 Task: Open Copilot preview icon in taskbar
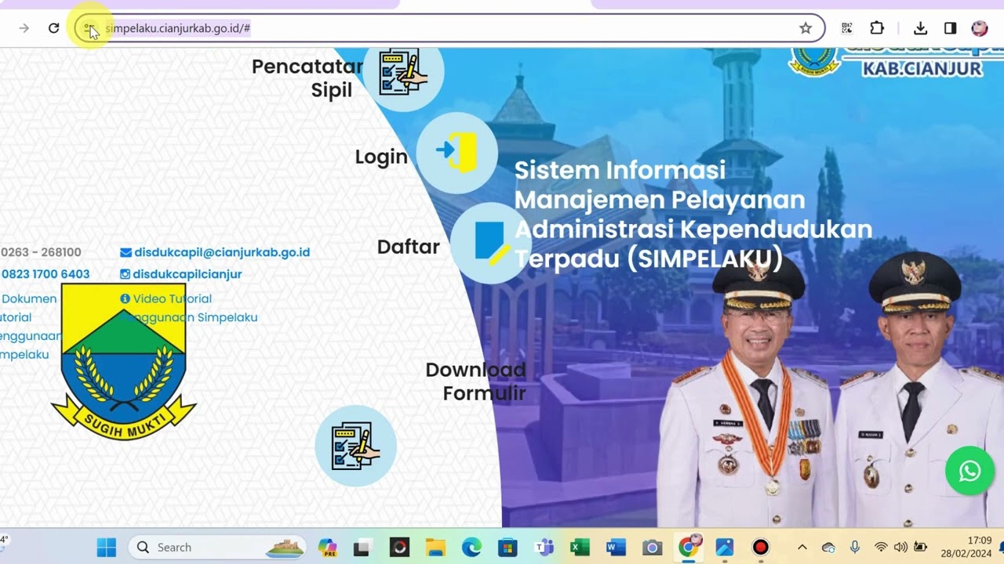(x=327, y=547)
